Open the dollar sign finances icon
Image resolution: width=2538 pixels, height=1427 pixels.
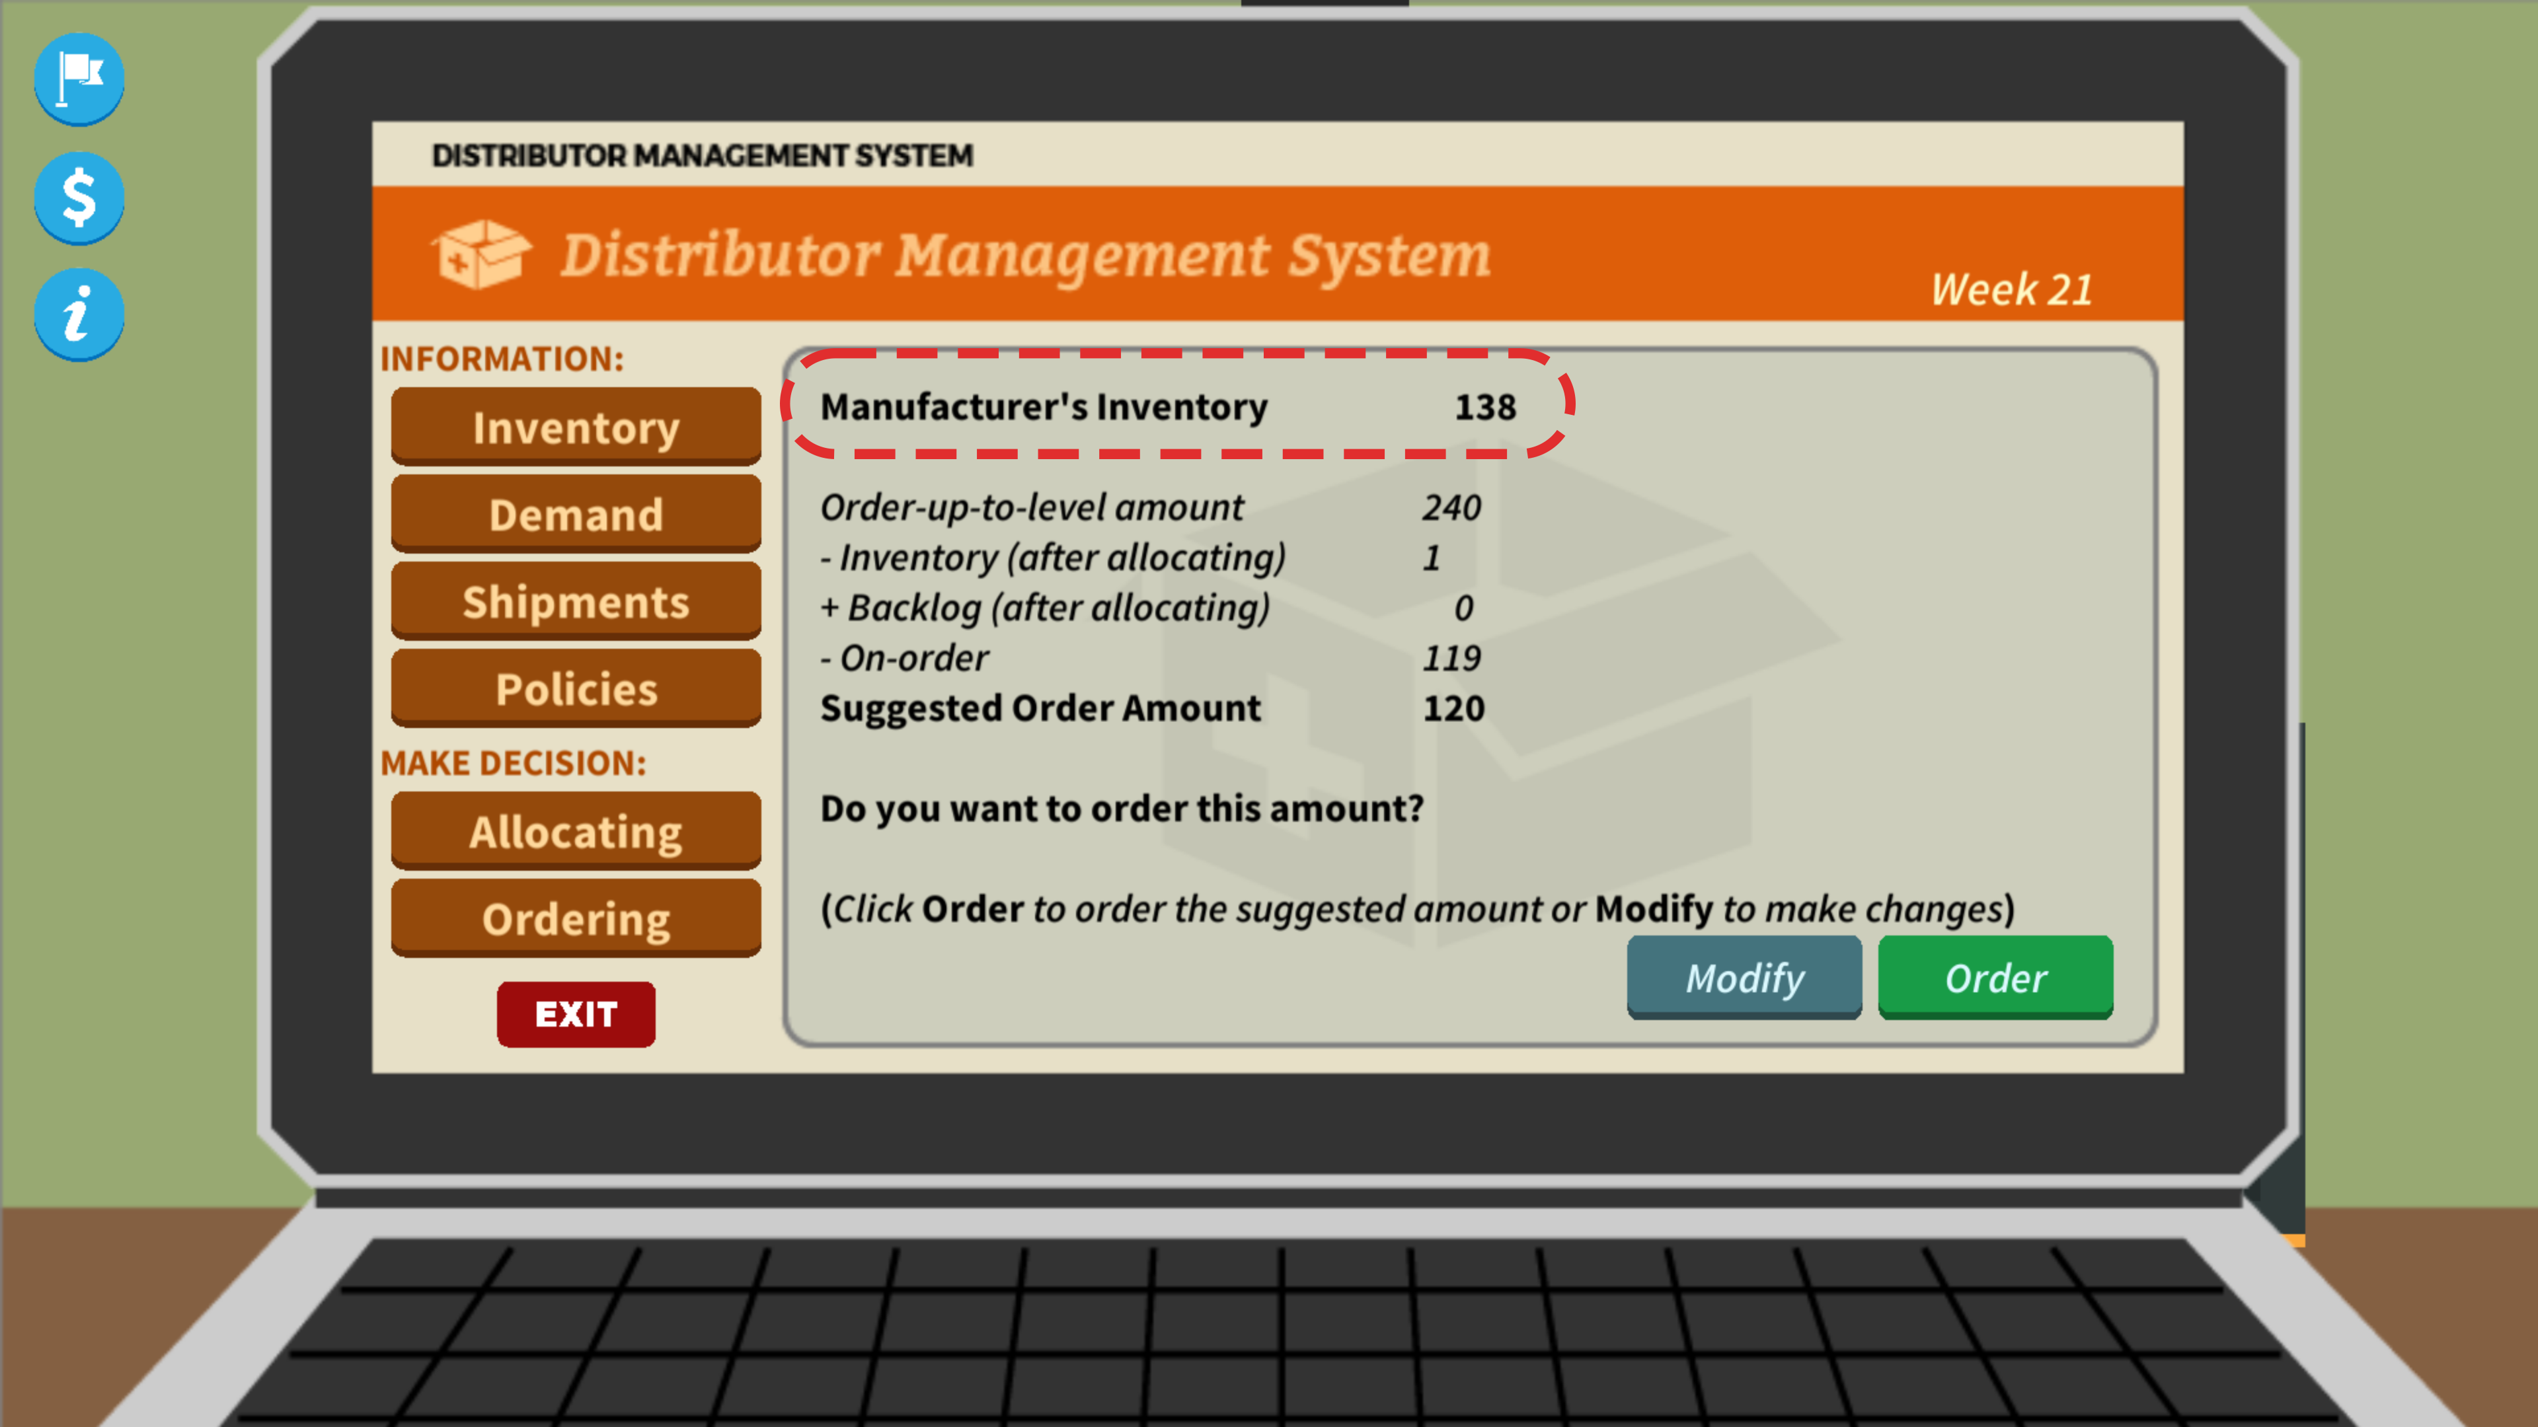click(x=79, y=196)
